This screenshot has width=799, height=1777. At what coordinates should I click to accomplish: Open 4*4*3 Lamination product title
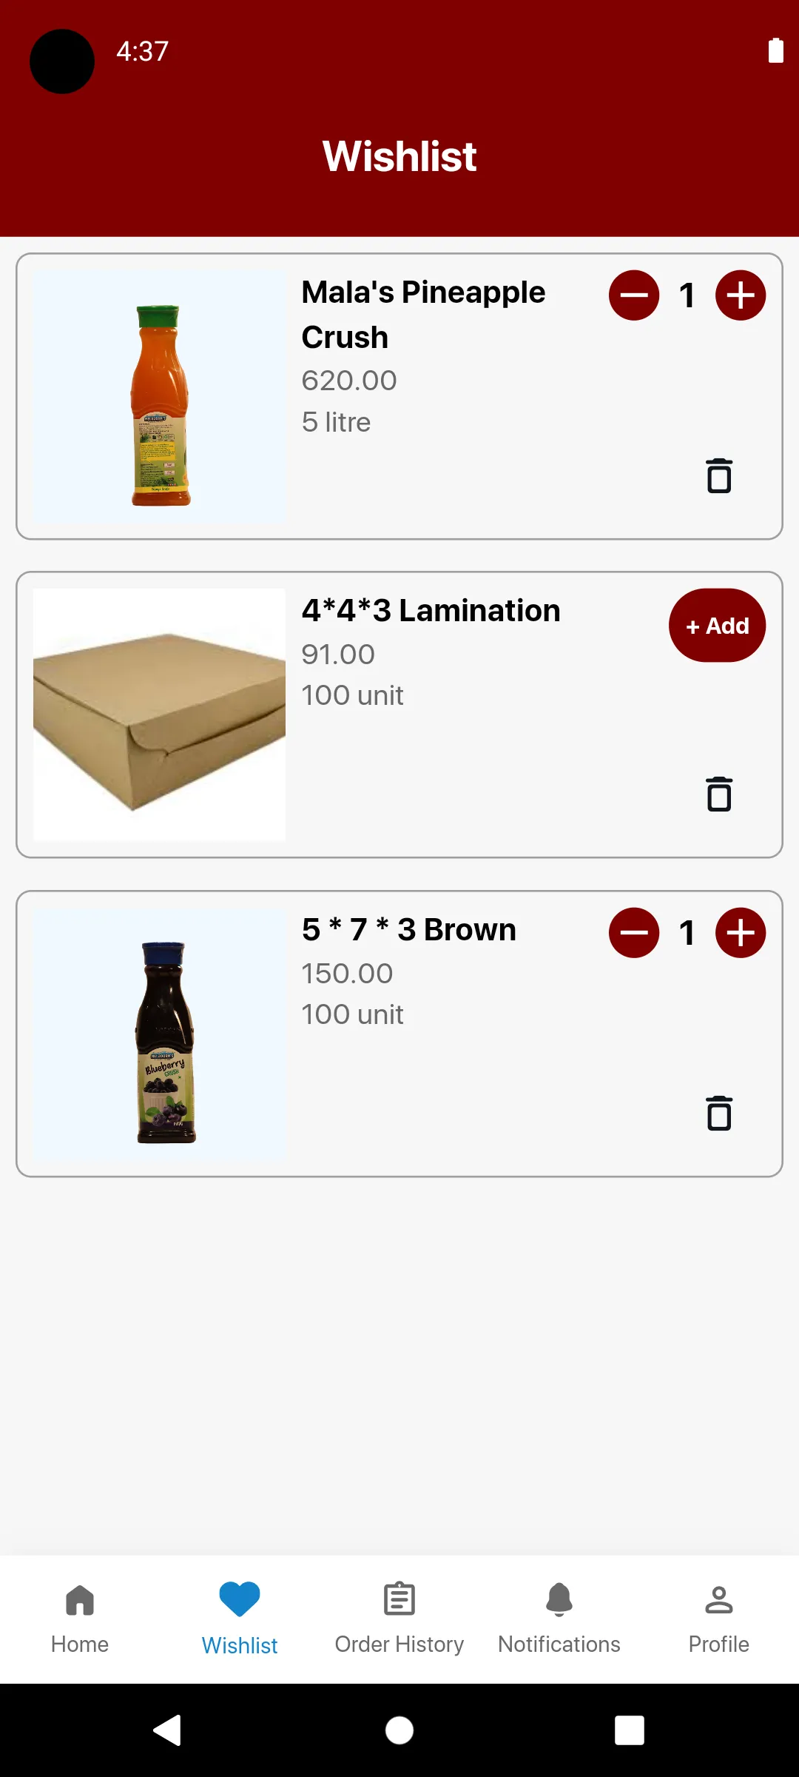[431, 611]
